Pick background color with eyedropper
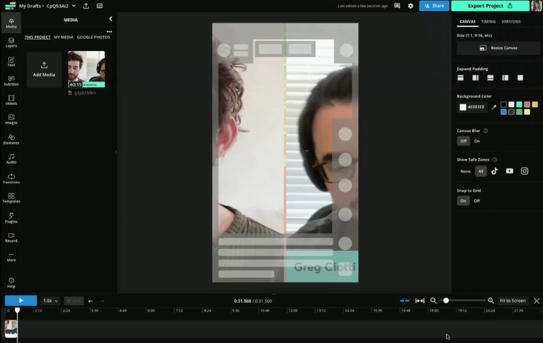Viewport: 543px width, 343px height. pos(494,107)
